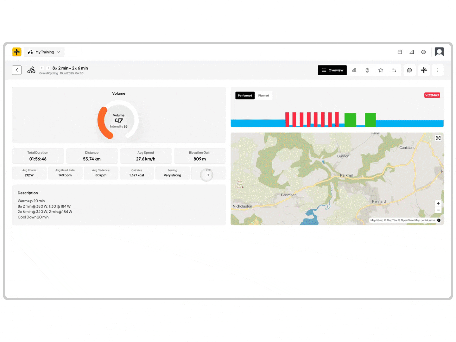Click the star favorite icon
Image resolution: width=456 pixels, height=342 pixels.
(381, 70)
